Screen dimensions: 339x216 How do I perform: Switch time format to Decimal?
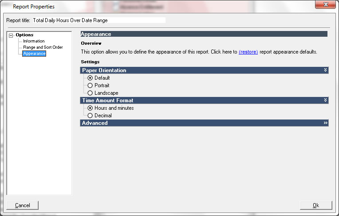click(x=90, y=116)
